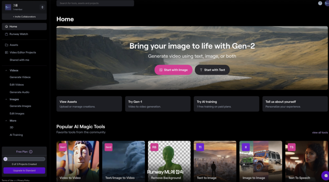Collapse the Videos section chevron
This screenshot has width=329, height=182.
6,71
